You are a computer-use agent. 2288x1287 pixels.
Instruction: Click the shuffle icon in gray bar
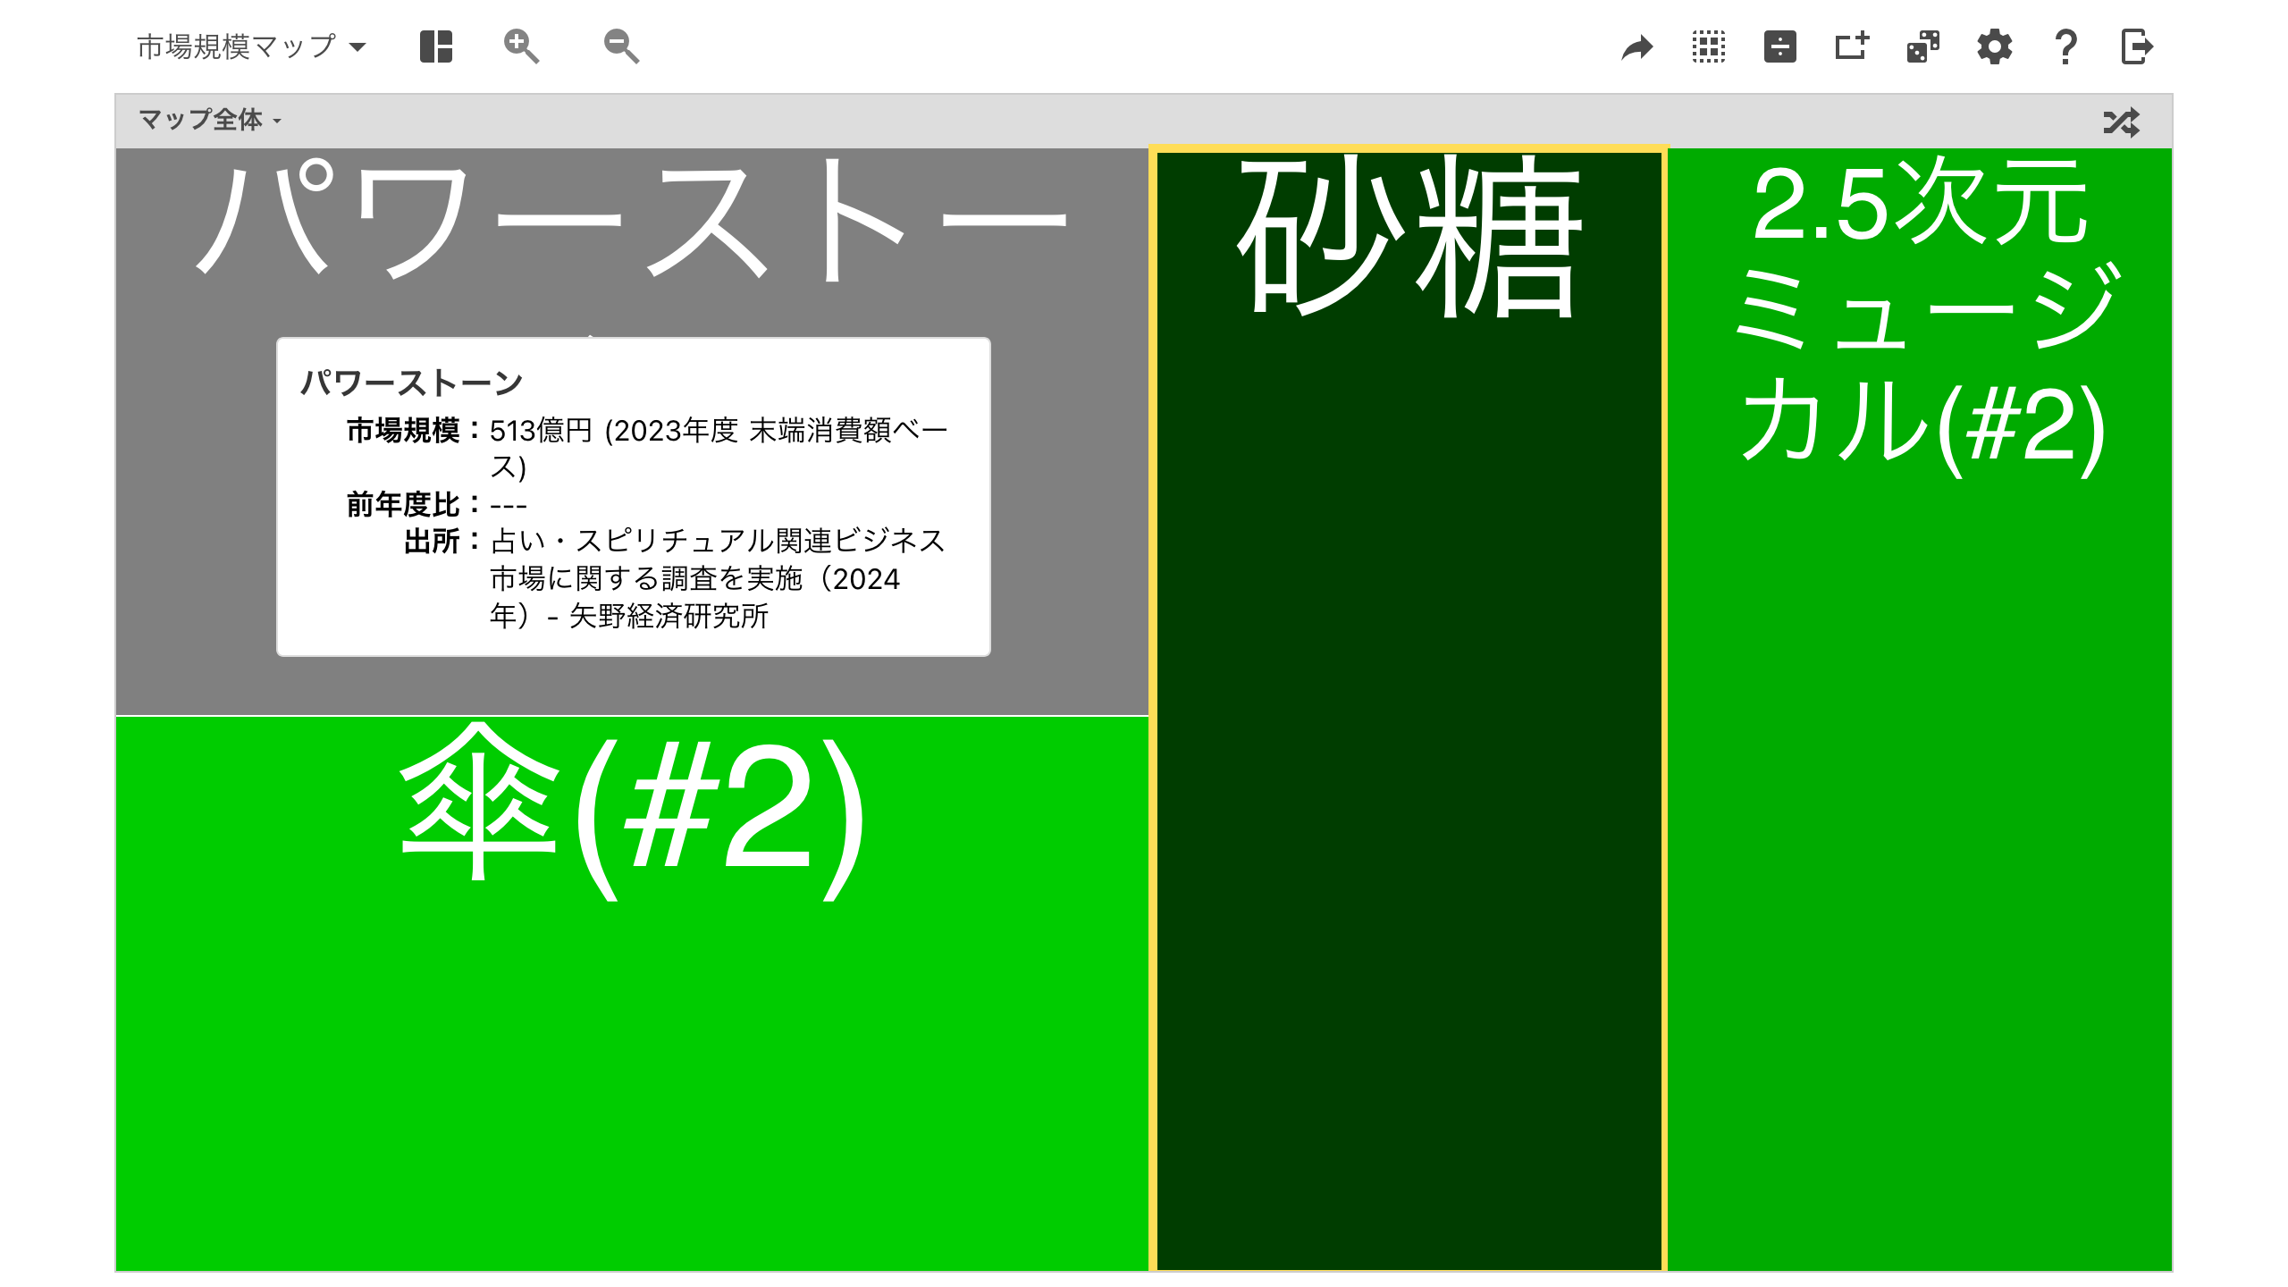[x=2122, y=122]
